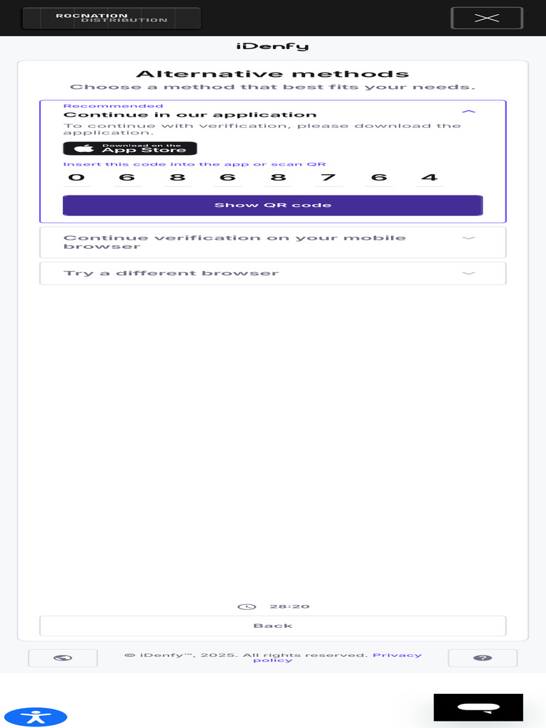Open the question mark help icon
This screenshot has width=546, height=728.
(483, 658)
